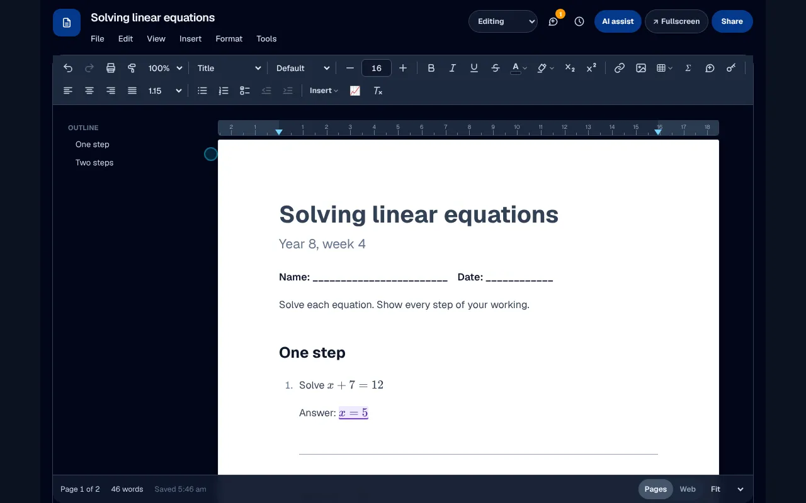This screenshot has height=503, width=806.
Task: Expand the Insert toolbar dropdown
Action: point(324,91)
